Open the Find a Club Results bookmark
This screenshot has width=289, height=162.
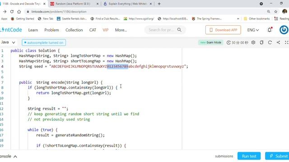pyautogui.click(x=105, y=18)
